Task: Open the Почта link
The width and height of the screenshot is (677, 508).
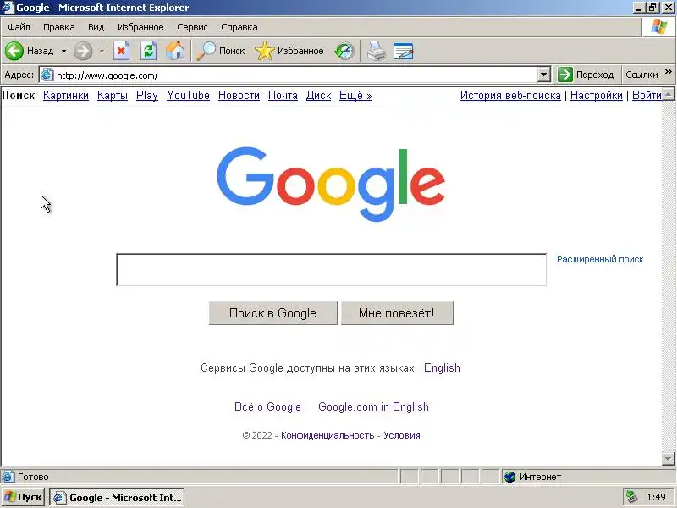Action: [x=283, y=96]
